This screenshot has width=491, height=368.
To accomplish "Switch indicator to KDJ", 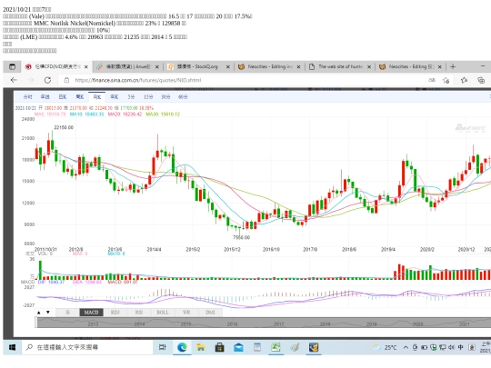I will [x=115, y=313].
